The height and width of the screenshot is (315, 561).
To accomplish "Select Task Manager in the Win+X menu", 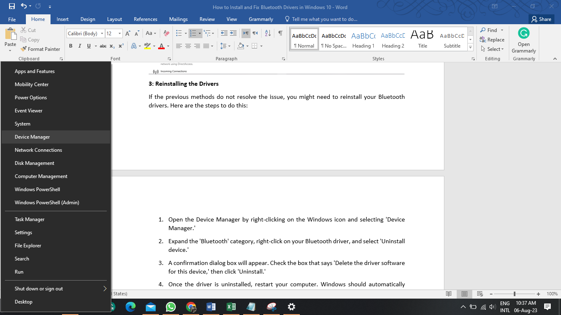I will coord(56,219).
